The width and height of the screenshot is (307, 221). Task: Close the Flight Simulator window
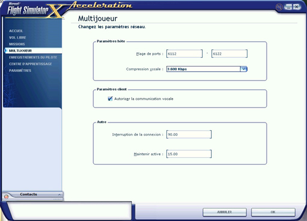pyautogui.click(x=297, y=7)
